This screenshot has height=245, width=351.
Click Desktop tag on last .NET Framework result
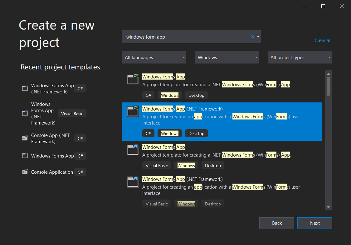213,204
